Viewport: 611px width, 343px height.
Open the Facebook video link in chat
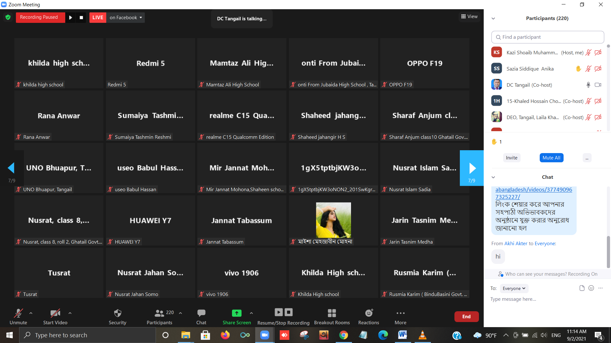[x=534, y=193]
